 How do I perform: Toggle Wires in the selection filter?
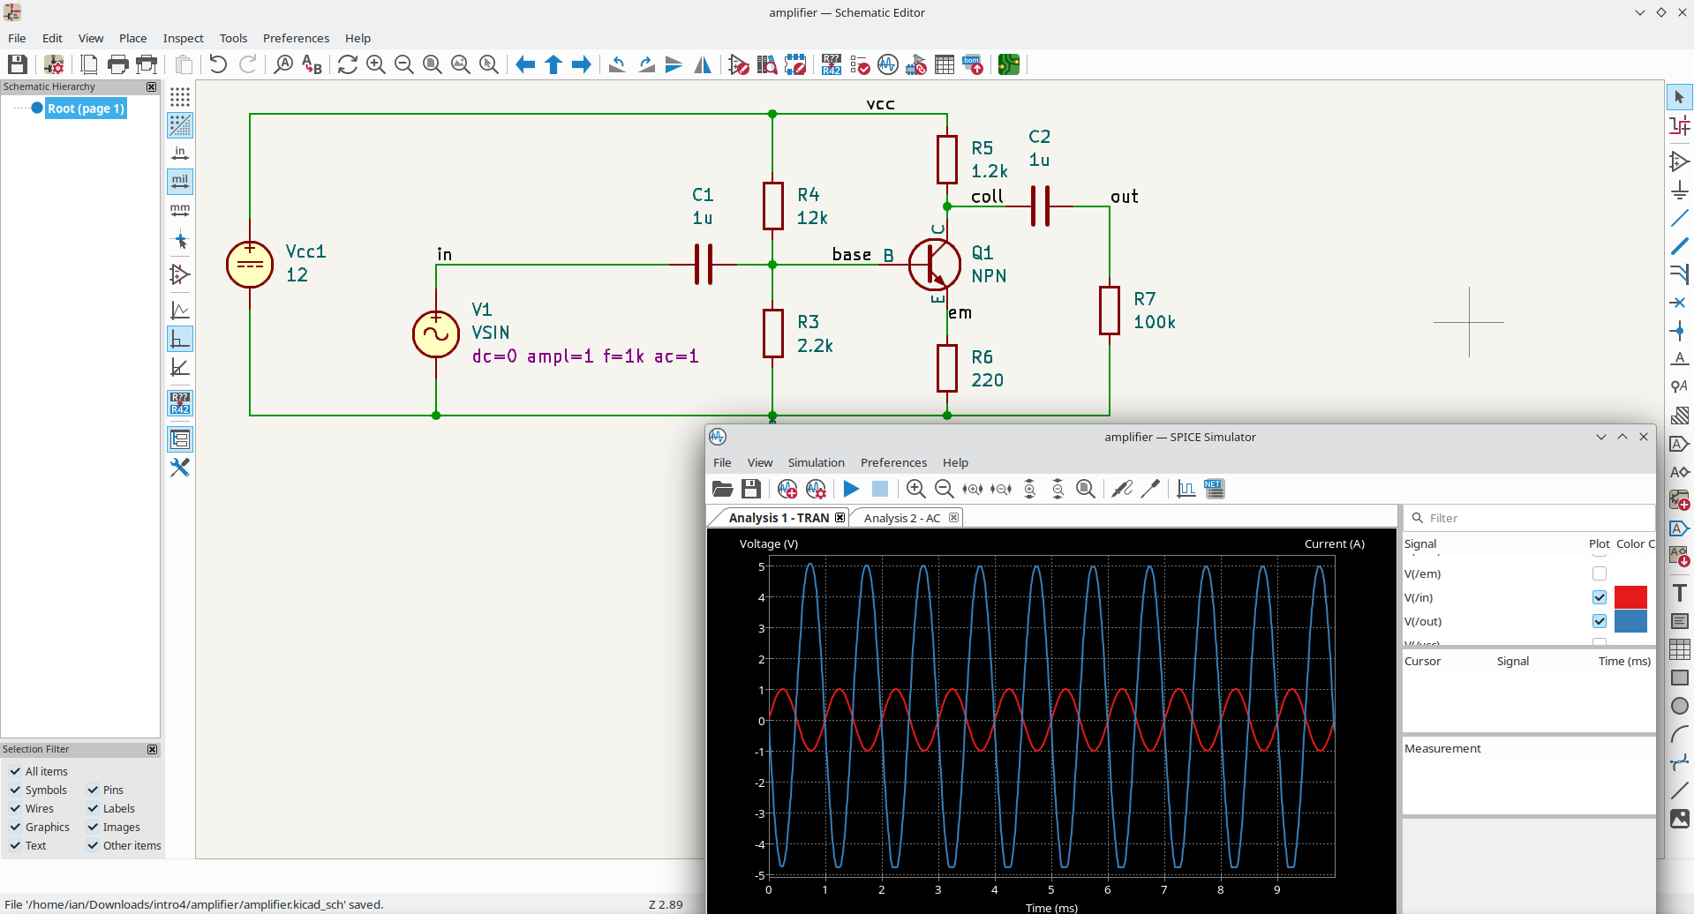tap(16, 808)
